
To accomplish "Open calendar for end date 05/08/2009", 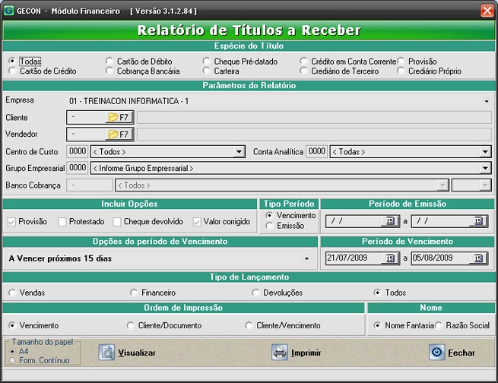I will (478, 258).
